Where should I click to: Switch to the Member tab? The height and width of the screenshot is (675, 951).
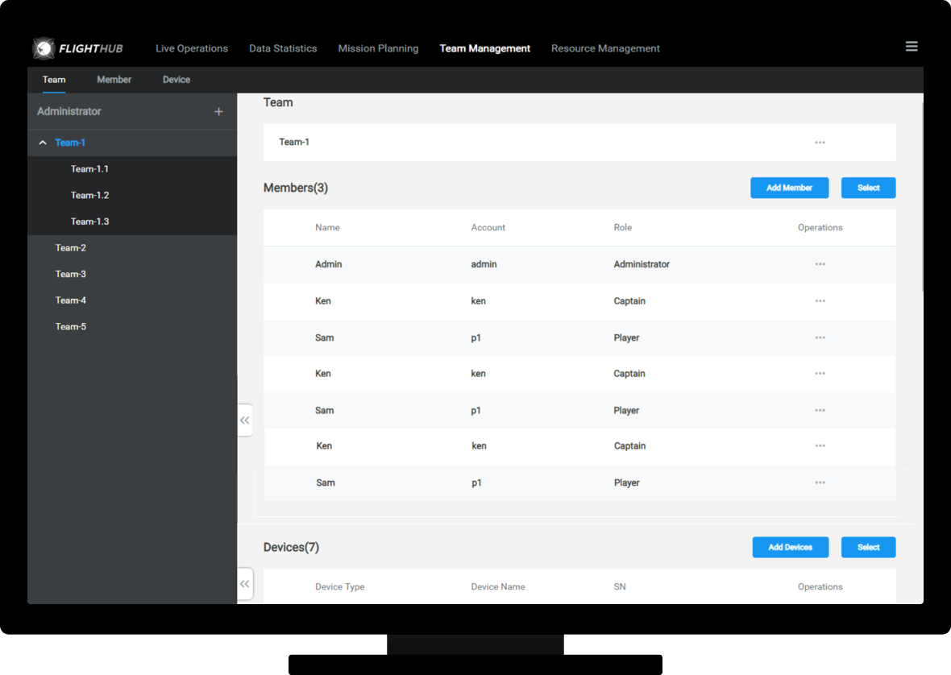coord(114,80)
